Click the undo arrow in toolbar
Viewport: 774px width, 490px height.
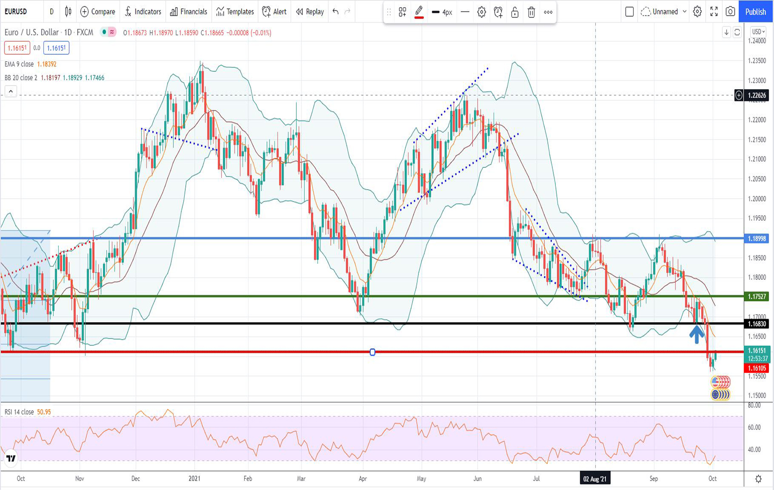point(336,11)
